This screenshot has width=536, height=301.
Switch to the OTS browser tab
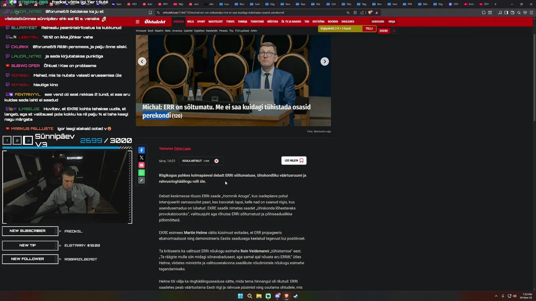[454, 4]
